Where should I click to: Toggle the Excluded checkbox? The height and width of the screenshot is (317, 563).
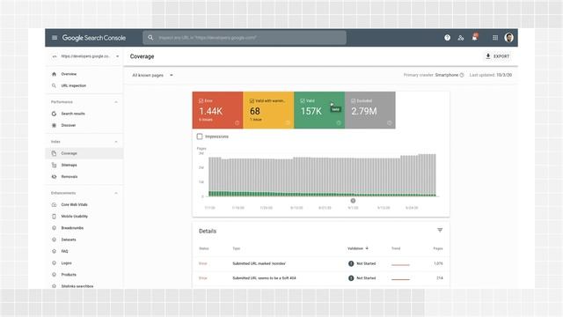click(354, 101)
